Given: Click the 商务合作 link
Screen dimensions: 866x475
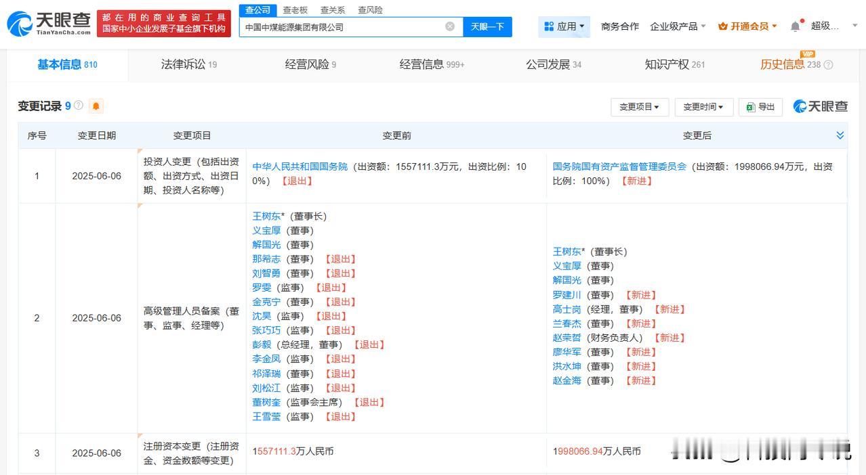Looking at the screenshot, I should point(620,26).
